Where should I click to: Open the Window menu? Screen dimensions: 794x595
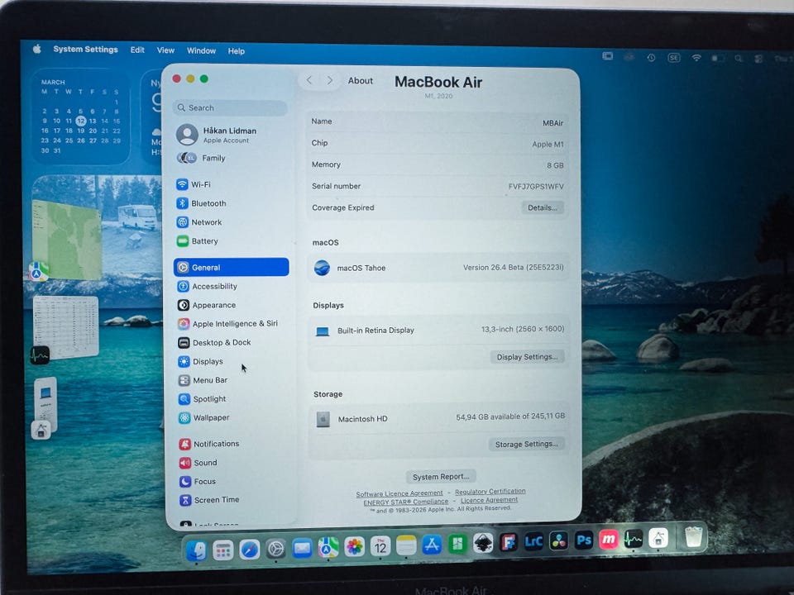pos(201,50)
